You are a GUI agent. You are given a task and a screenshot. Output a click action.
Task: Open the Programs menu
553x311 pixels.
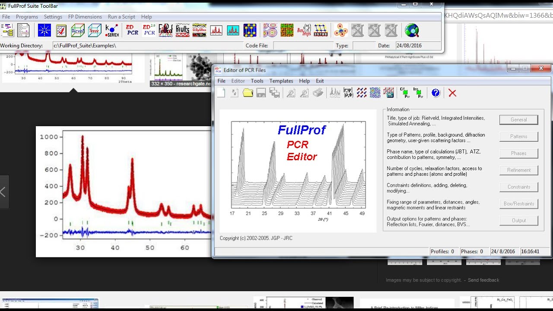[x=27, y=17]
